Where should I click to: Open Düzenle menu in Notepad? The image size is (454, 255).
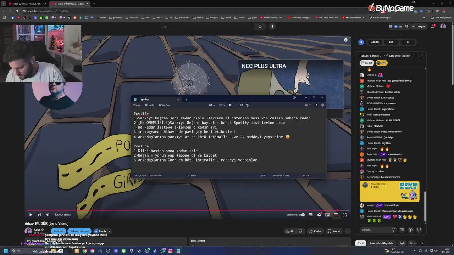coord(150,105)
